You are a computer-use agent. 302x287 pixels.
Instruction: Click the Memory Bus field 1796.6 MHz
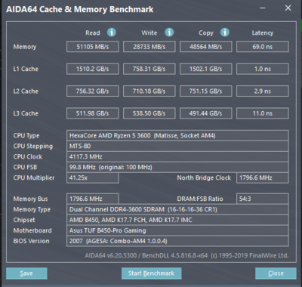coord(93,199)
